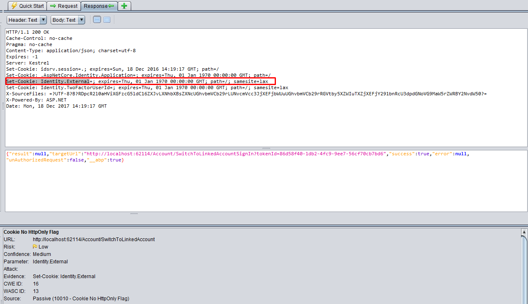Click the X-Powered-By: ASP.NET header

pyautogui.click(x=36, y=100)
